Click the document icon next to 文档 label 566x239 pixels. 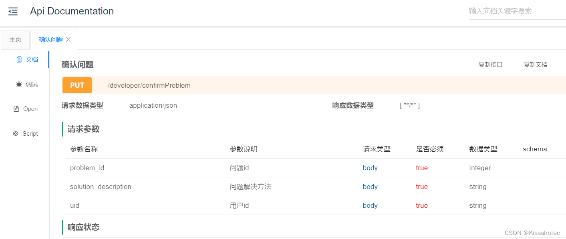point(18,59)
